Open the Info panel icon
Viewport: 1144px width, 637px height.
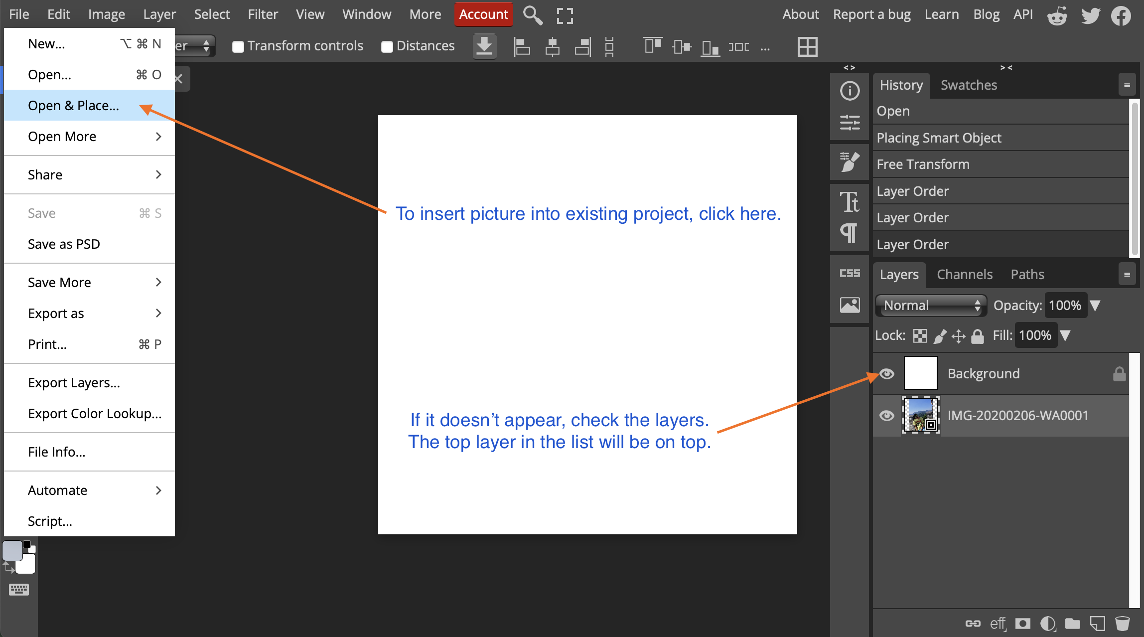(850, 91)
